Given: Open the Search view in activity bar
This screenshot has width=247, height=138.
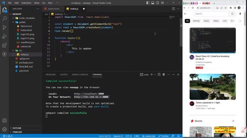Looking at the screenshot, I should point(4,19).
